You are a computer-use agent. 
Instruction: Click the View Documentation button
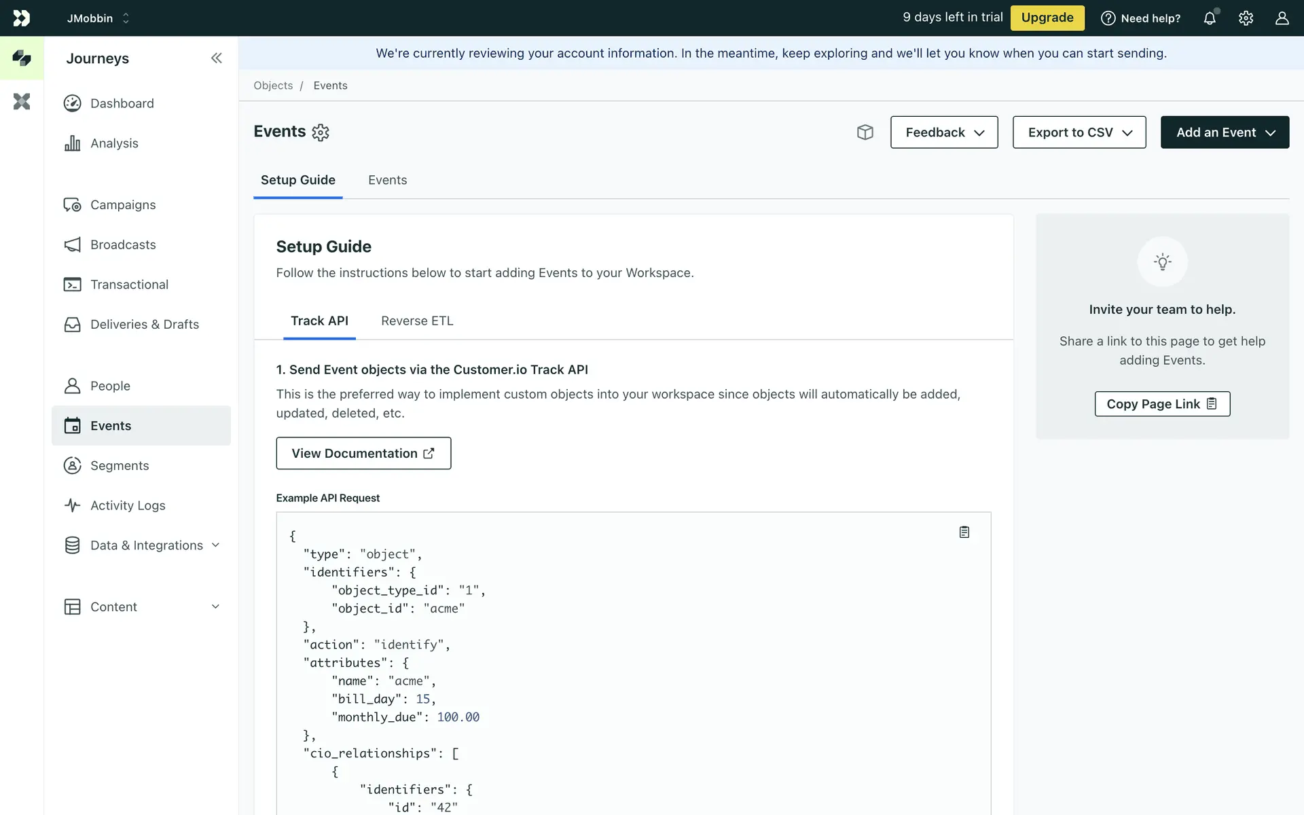coord(363,453)
